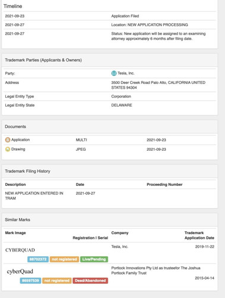Click the Tesla, Inc. party icon
The height and width of the screenshot is (298, 225).
tap(114, 73)
